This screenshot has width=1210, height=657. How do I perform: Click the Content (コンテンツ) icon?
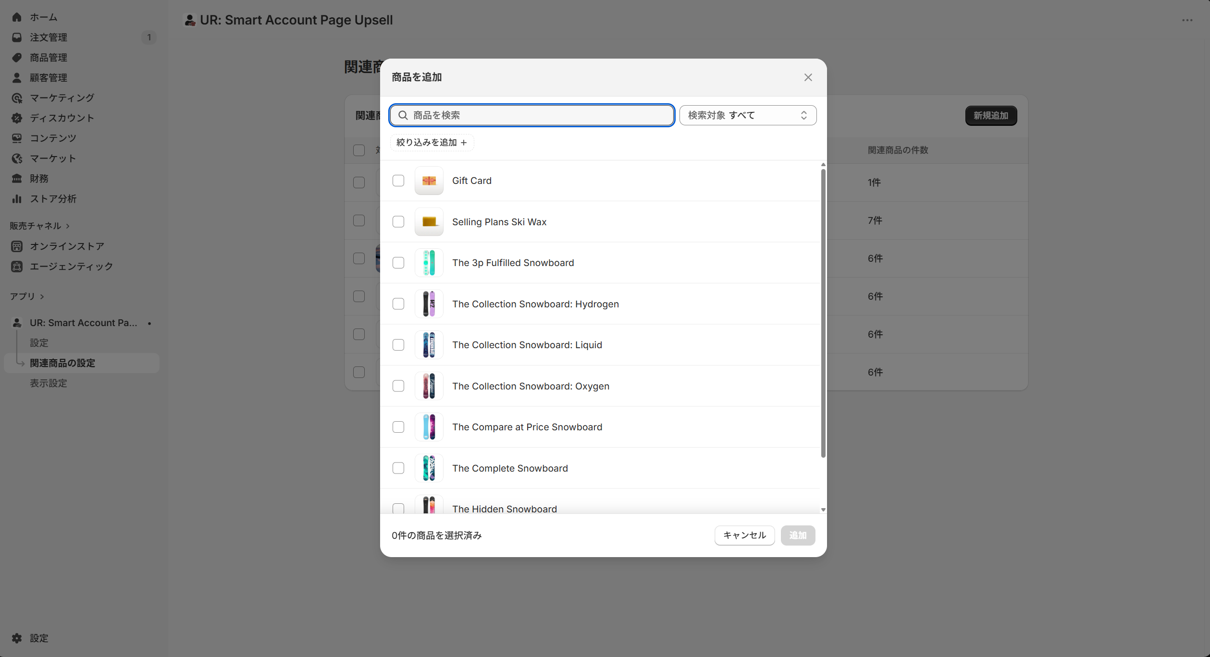click(17, 138)
